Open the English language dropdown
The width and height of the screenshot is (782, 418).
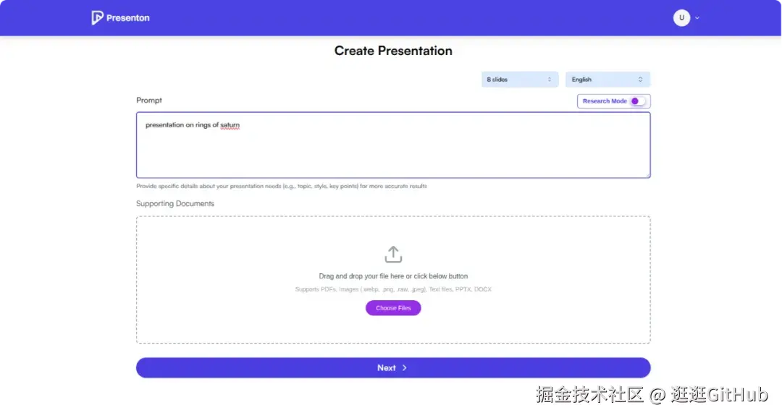(607, 79)
